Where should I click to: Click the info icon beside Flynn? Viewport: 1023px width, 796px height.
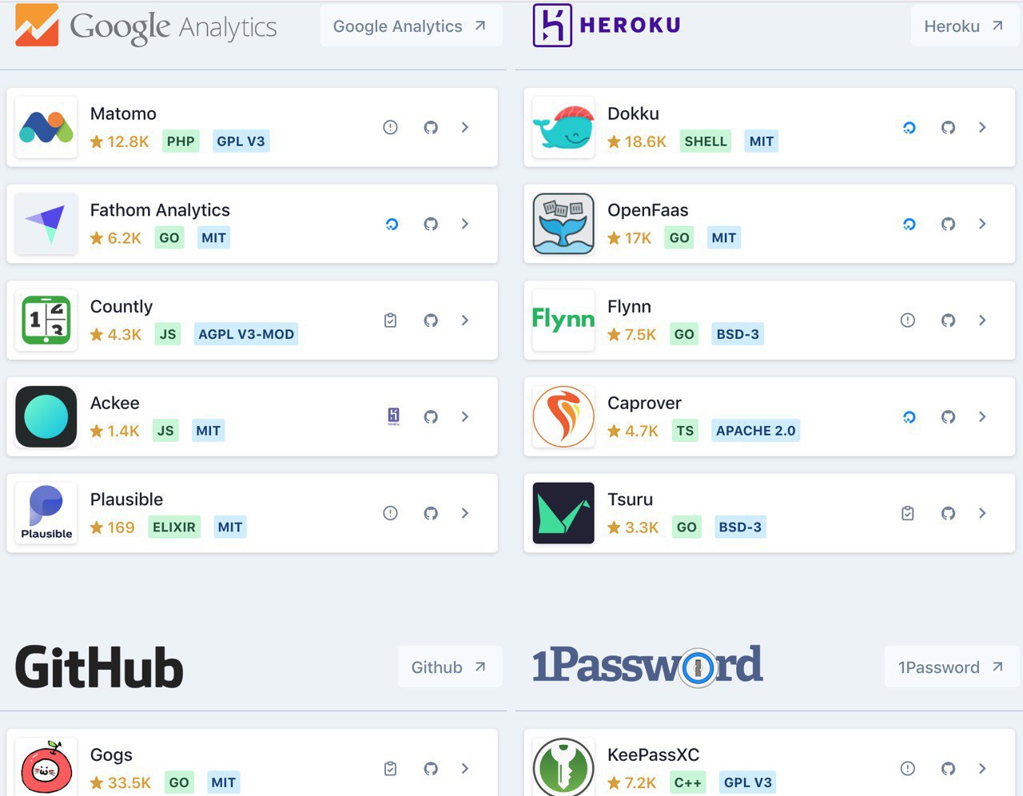(x=908, y=320)
